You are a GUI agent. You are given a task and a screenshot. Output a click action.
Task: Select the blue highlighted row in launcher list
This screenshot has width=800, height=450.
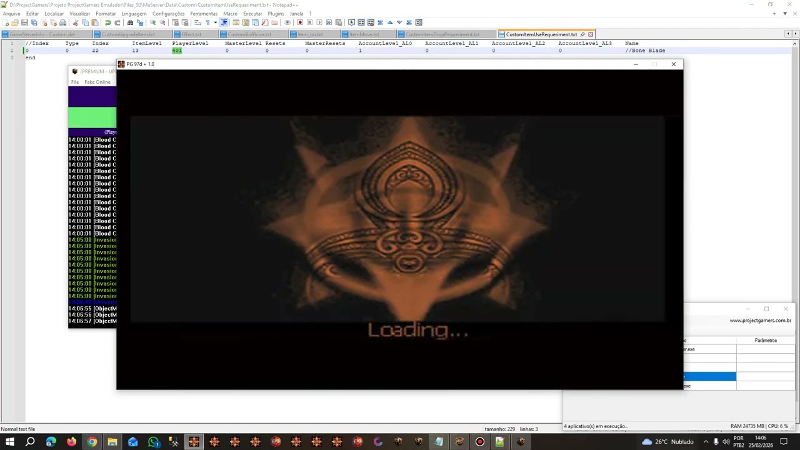tap(710, 376)
